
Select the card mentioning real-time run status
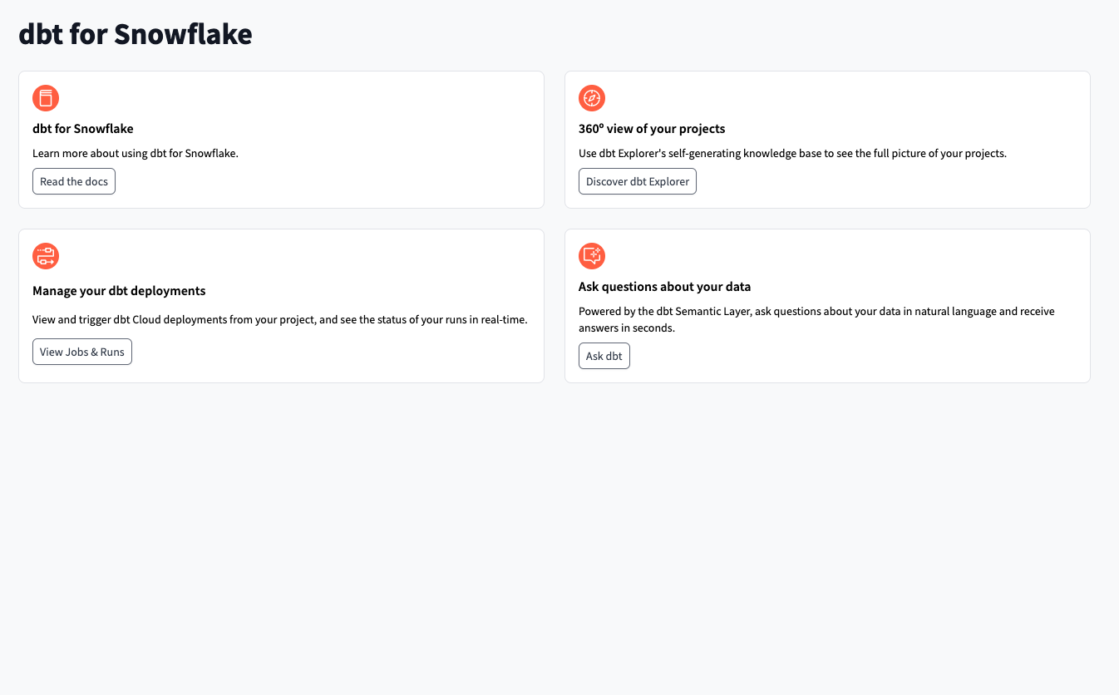coord(281,305)
